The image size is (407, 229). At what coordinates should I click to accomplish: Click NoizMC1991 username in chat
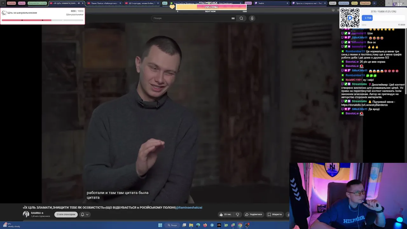[354, 80]
